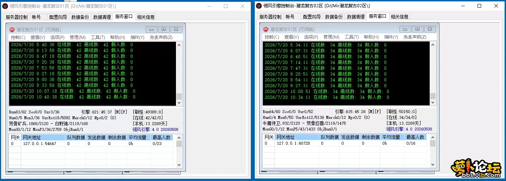This screenshot has width=506, height=181.
Task: Minimize the 潜龙复古01区 inner window
Action: tap(151, 29)
